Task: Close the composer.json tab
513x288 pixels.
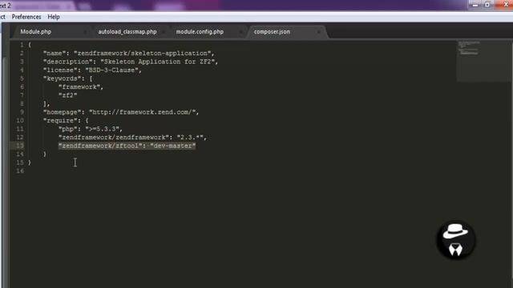Action: [318, 32]
